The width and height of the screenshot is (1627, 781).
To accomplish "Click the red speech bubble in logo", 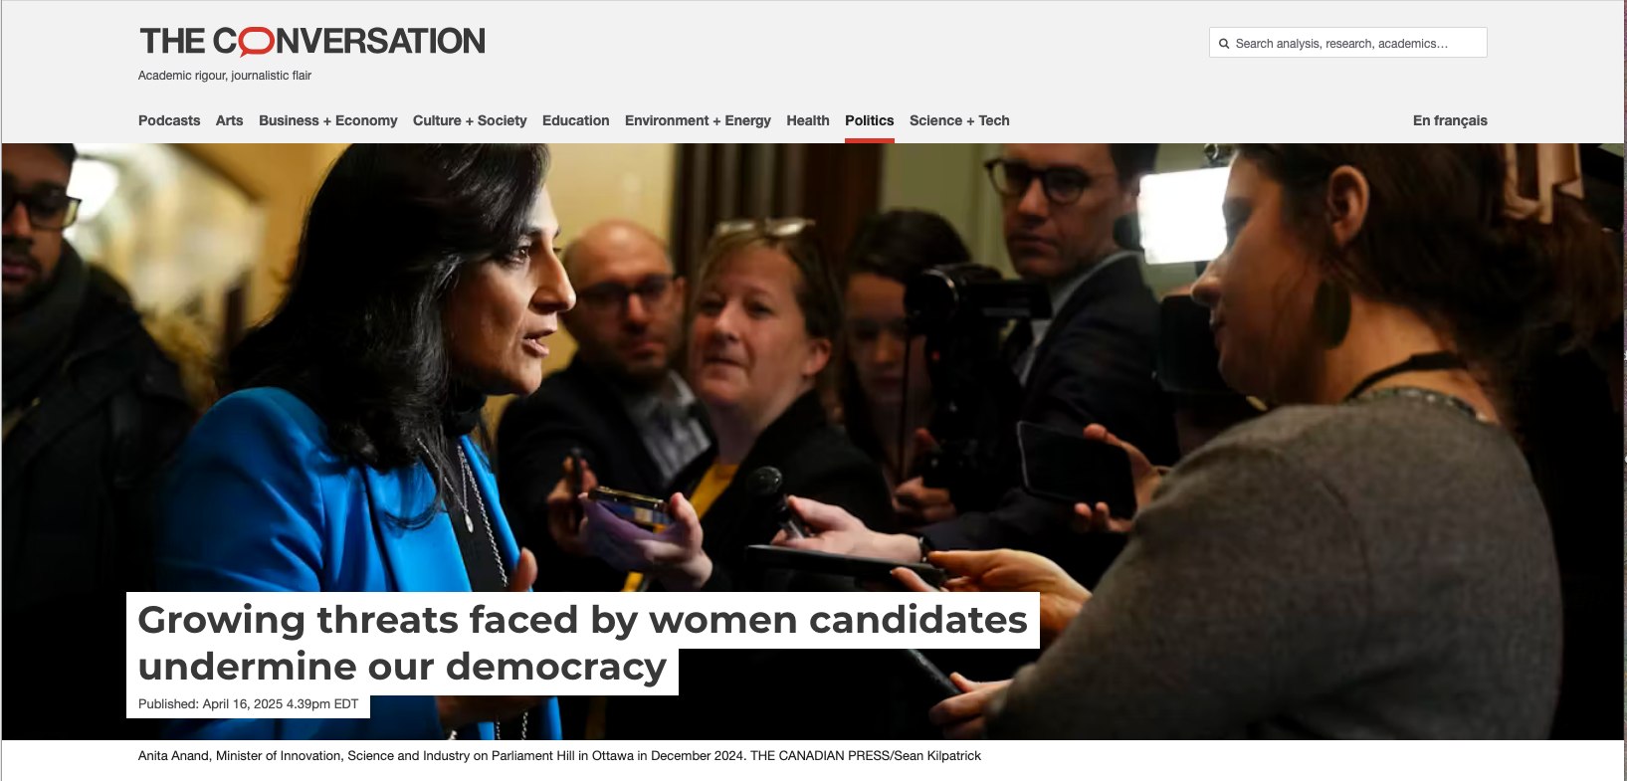I will 257,42.
